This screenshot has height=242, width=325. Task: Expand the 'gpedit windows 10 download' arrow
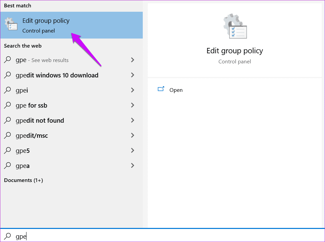pos(132,75)
